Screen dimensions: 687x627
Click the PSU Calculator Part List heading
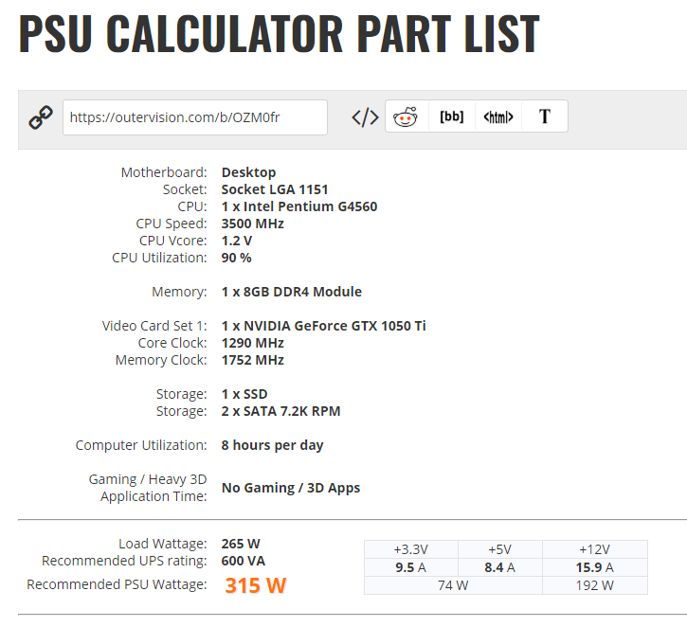point(280,34)
